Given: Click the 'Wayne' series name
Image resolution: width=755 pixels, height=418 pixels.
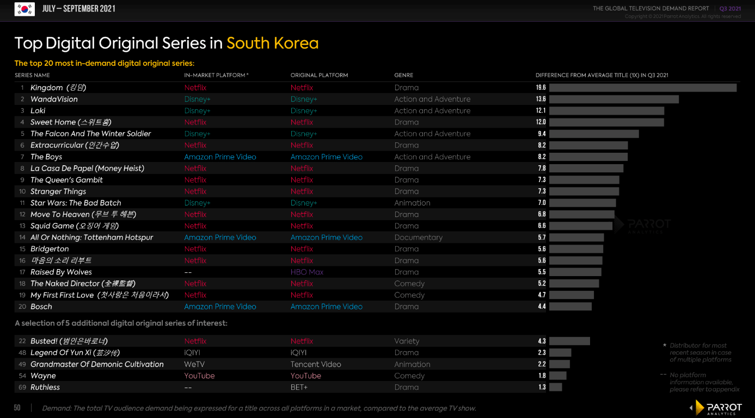Looking at the screenshot, I should (x=43, y=376).
